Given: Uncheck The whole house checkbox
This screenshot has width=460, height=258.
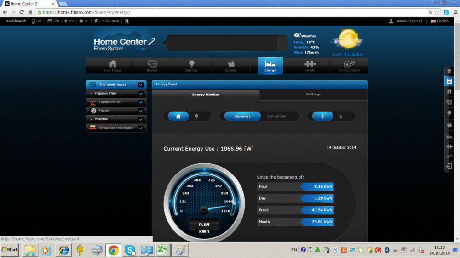Looking at the screenshot, I should click(141, 85).
